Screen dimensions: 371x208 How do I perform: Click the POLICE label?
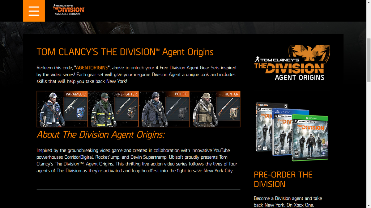pos(181,94)
